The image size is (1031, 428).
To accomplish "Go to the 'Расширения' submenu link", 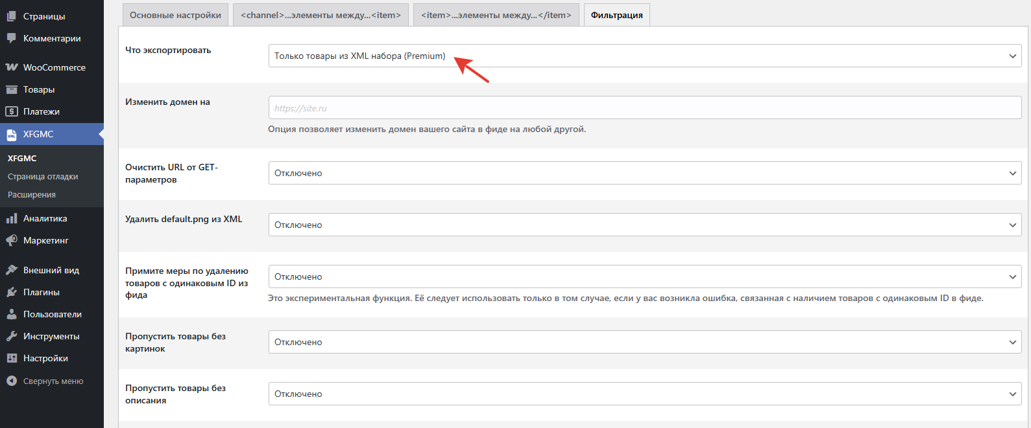I will click(x=32, y=194).
